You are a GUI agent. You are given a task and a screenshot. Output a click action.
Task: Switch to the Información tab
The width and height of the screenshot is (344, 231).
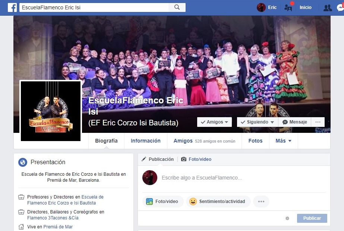coord(146,141)
